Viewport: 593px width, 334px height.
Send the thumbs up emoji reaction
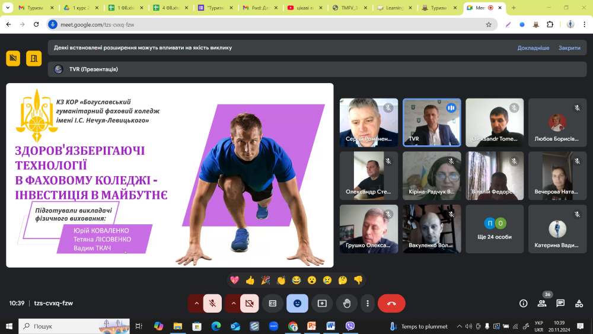[x=250, y=280]
